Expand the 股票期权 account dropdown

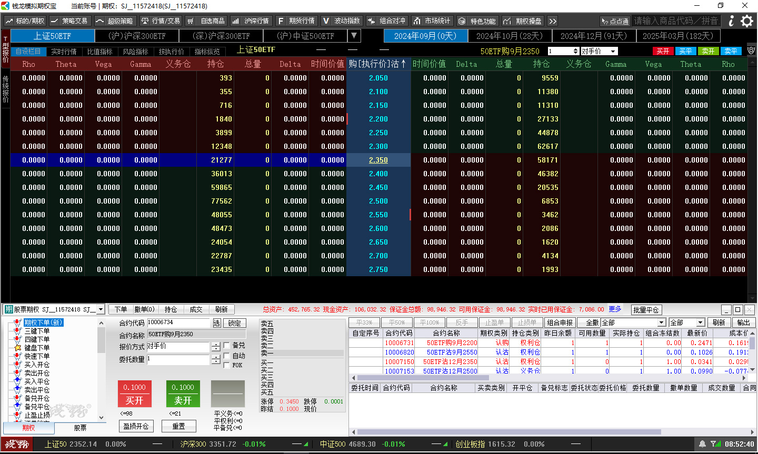101,309
